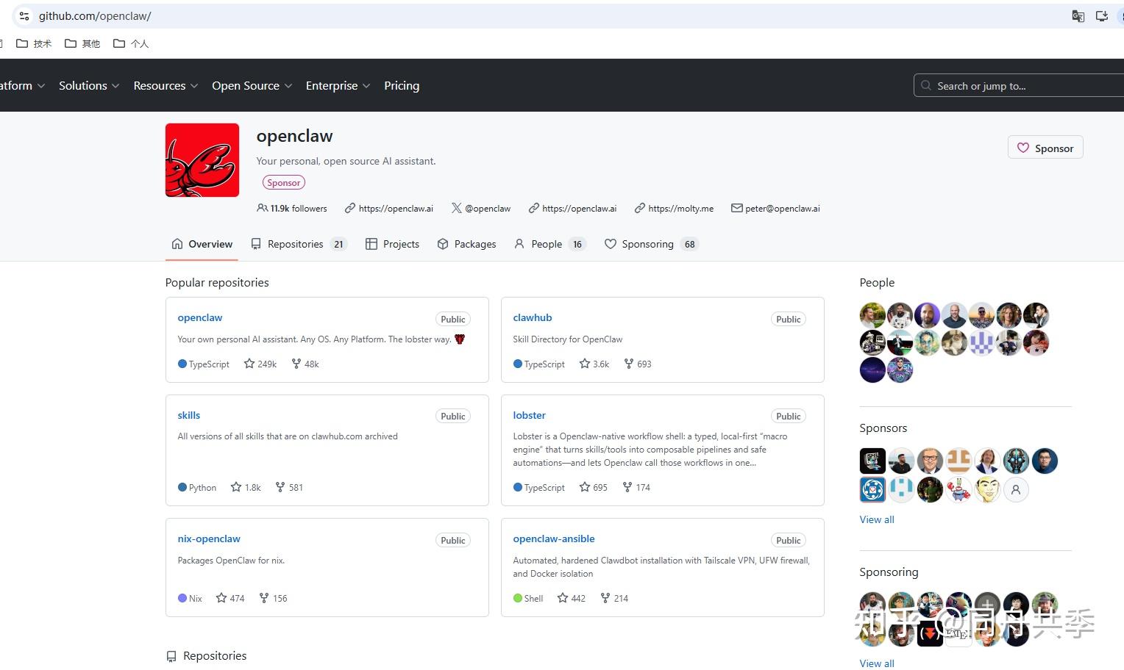This screenshot has height=670, width=1124.
Task: Click star icon for nix-openclaw repository
Action: point(221,598)
